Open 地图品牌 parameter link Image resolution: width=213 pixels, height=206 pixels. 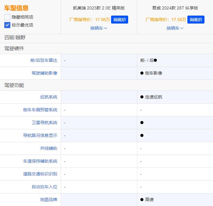point(49,200)
